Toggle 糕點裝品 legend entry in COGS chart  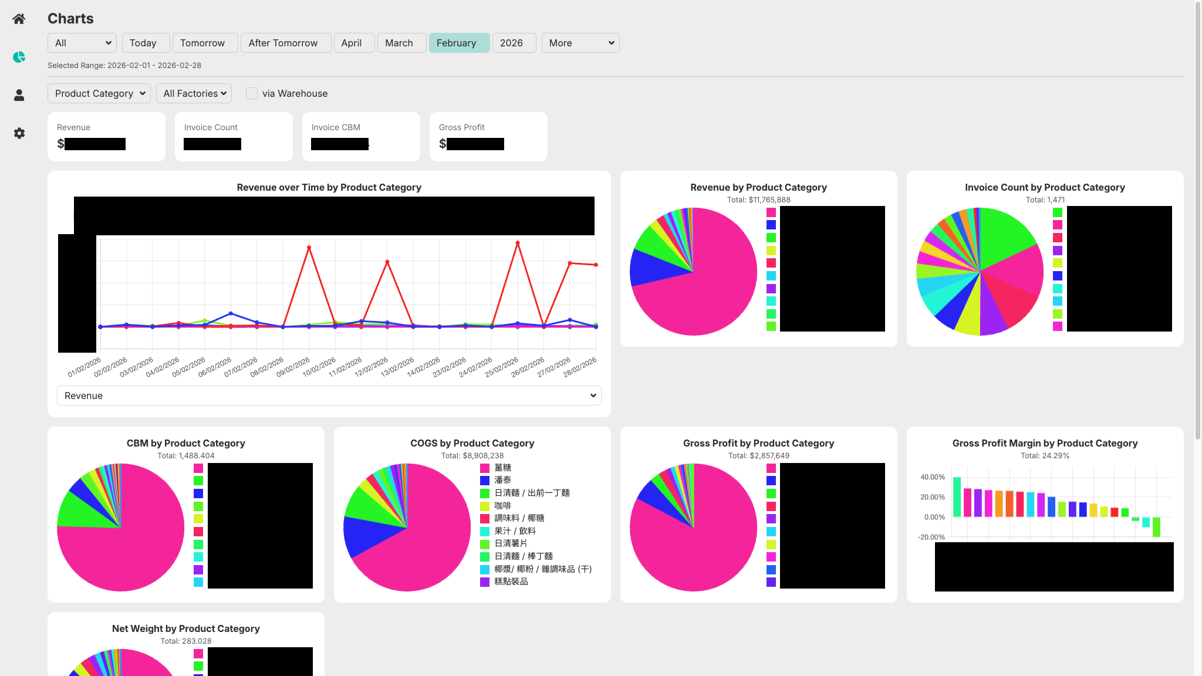click(511, 582)
